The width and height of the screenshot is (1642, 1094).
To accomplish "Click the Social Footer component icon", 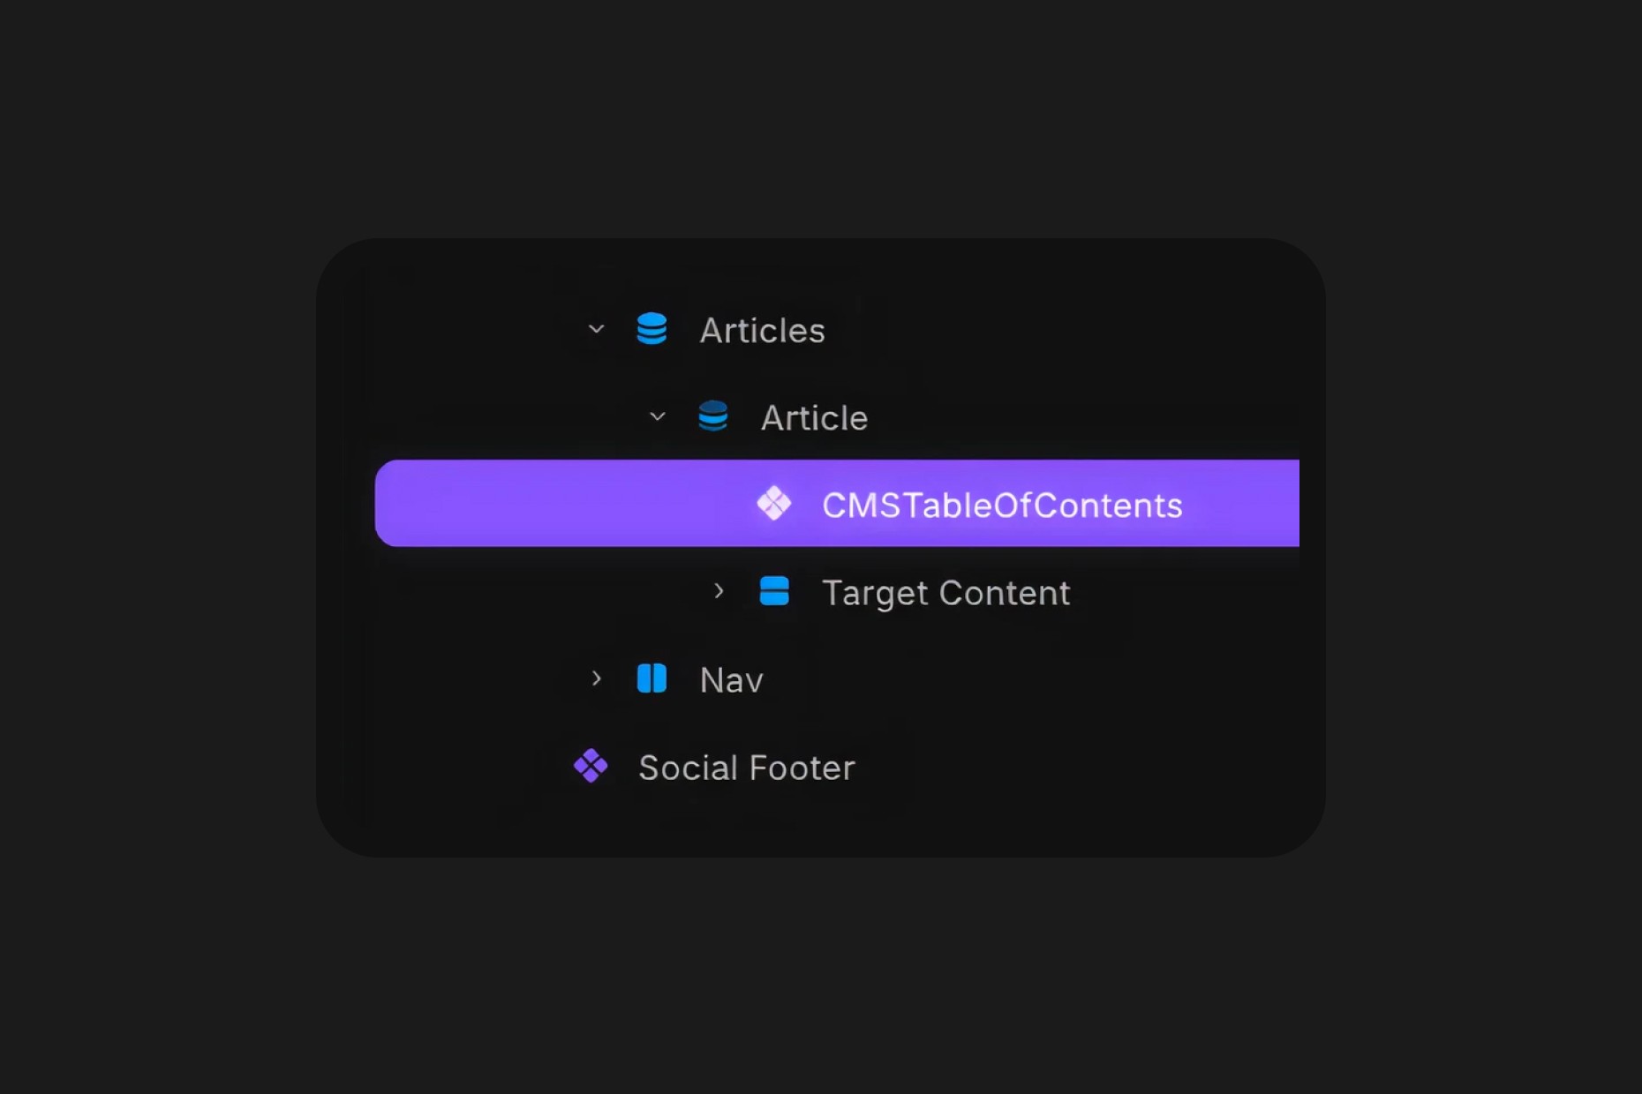I will click(x=591, y=767).
